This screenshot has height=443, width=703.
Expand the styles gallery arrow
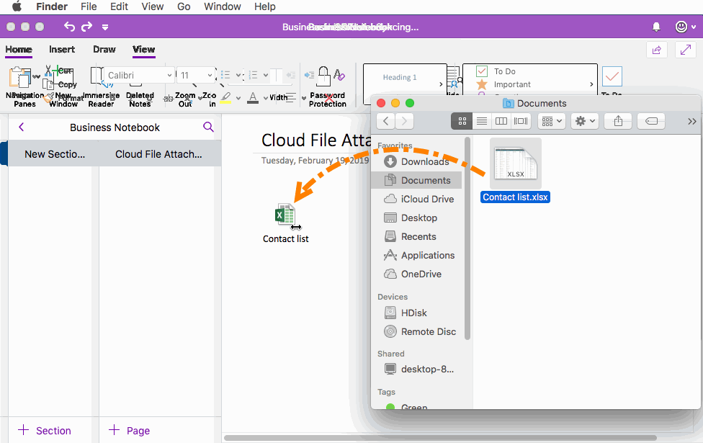[441, 84]
